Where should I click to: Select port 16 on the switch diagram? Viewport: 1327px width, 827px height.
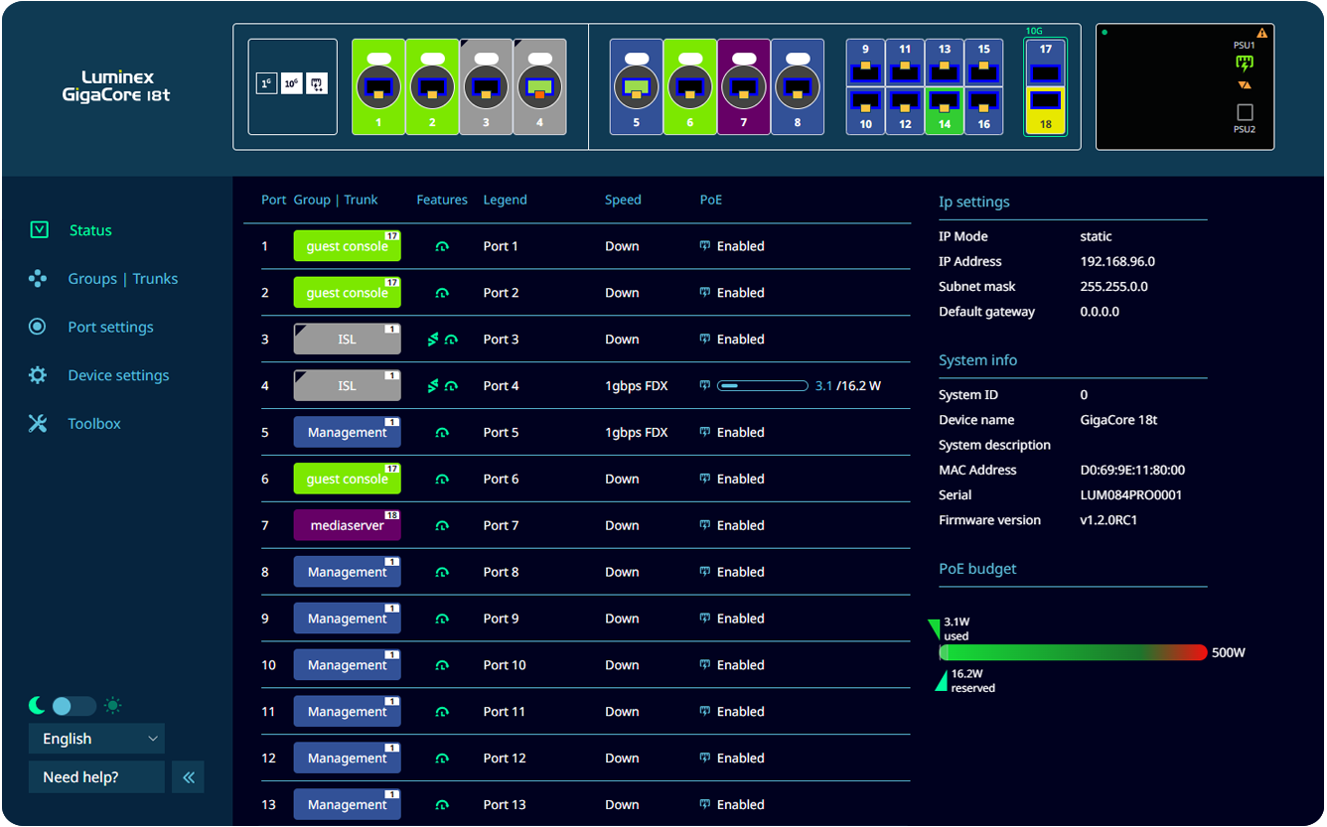point(983,111)
